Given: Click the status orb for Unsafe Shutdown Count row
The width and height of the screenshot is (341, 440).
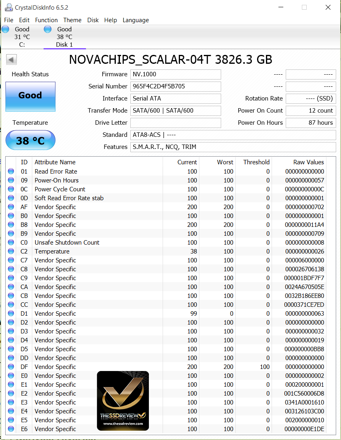Looking at the screenshot, I should [x=11, y=243].
